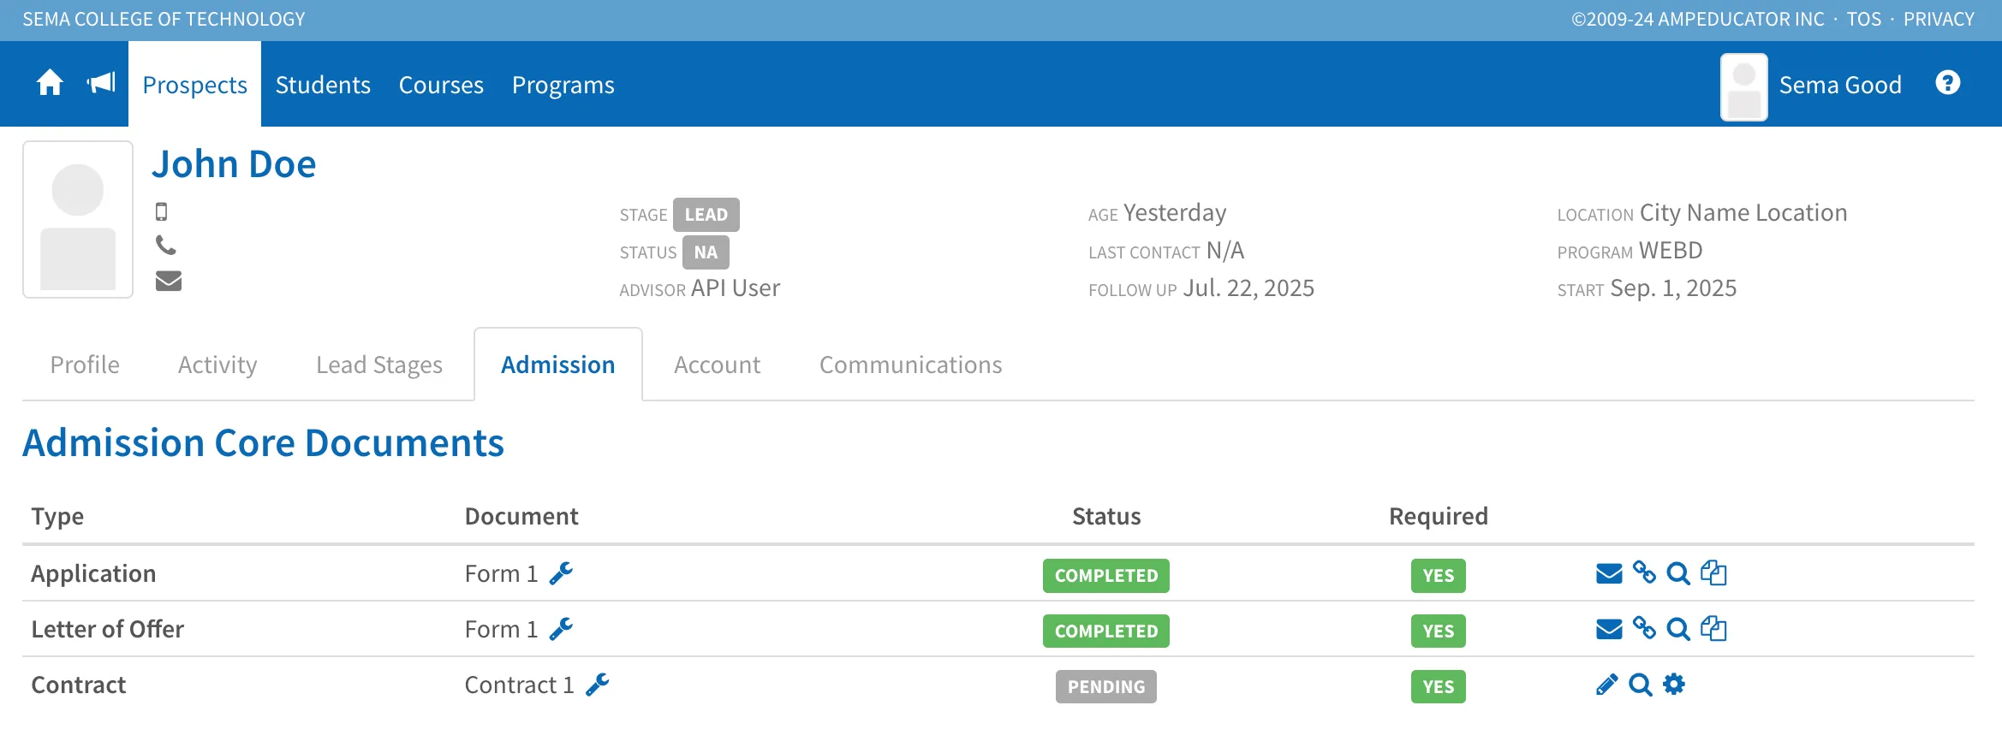
Task: Open the help question mark icon
Action: coord(1947,83)
